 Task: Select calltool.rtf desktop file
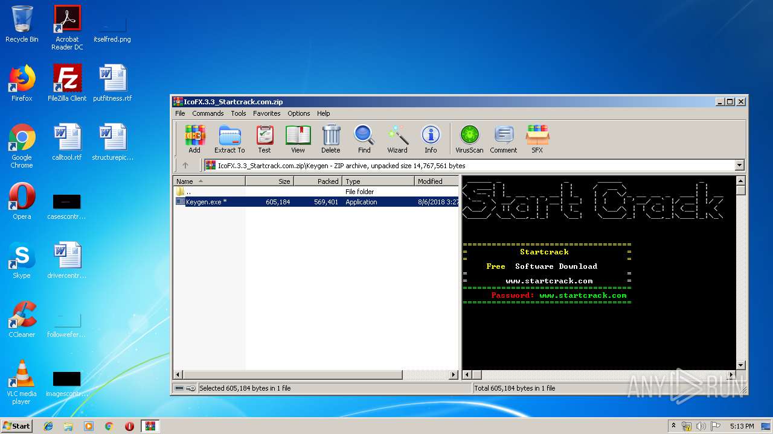coord(67,142)
